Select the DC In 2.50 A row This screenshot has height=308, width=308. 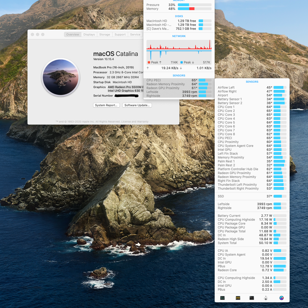[x=252, y=282]
